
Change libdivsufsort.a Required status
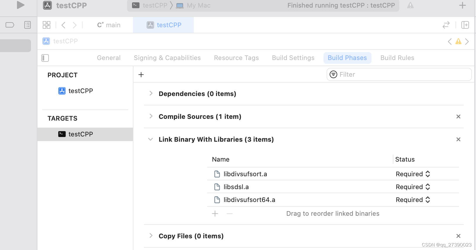tap(413, 174)
